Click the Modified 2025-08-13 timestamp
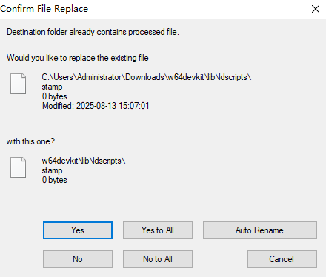Screen dimensions: 326x277 96,106
